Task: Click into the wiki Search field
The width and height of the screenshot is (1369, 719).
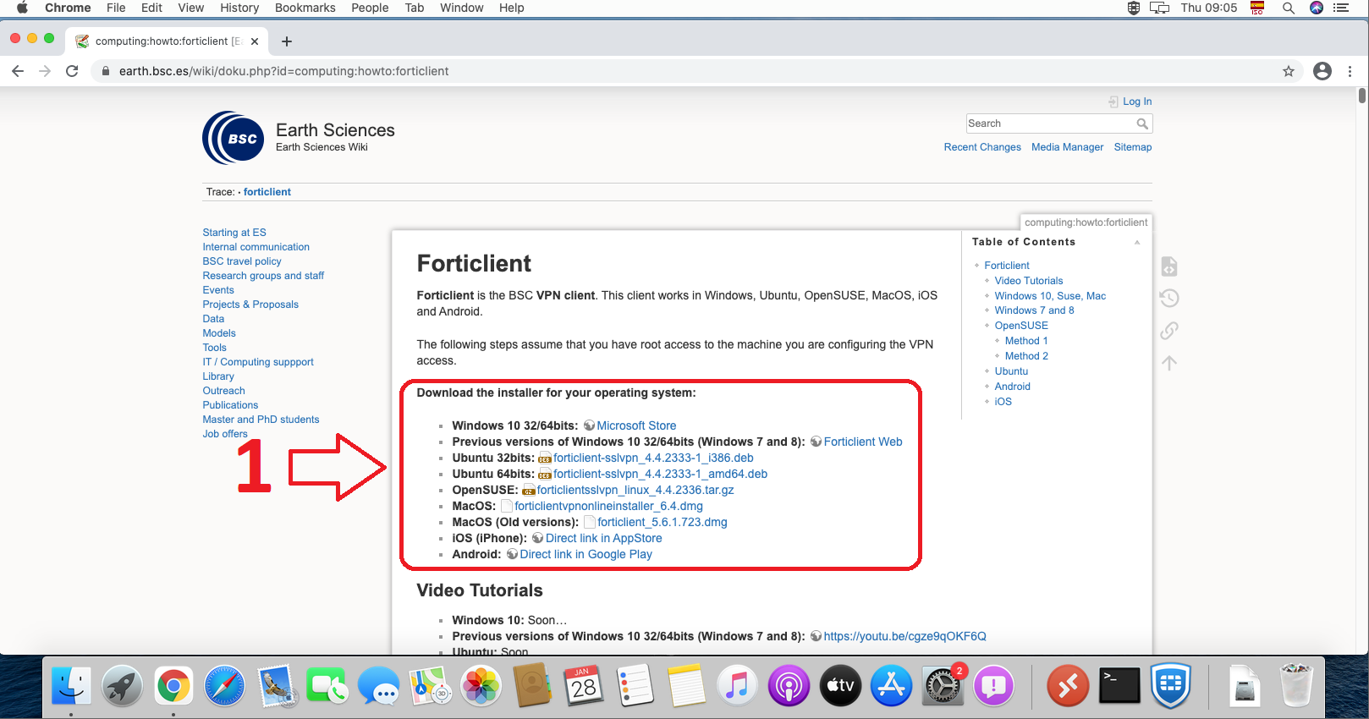Action: point(1049,123)
